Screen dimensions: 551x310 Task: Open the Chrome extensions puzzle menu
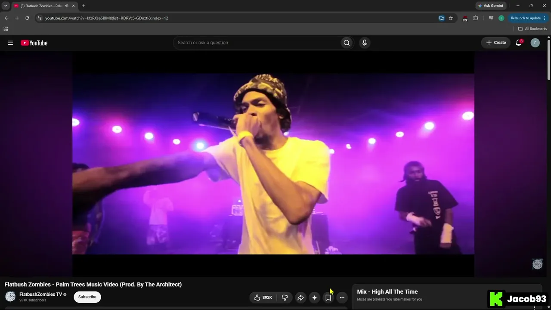tap(476, 18)
